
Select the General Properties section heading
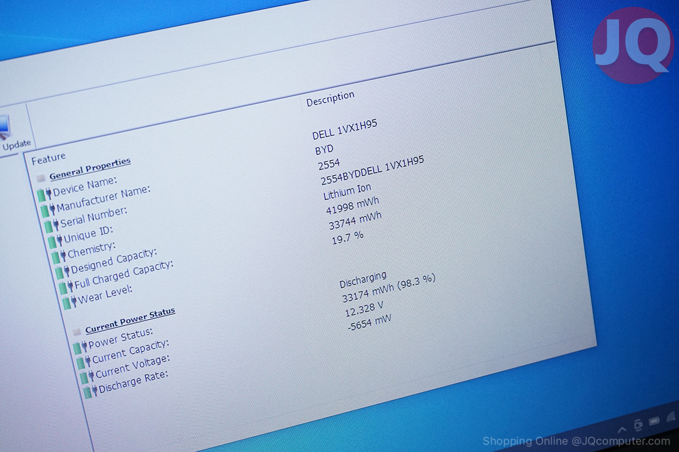point(90,168)
